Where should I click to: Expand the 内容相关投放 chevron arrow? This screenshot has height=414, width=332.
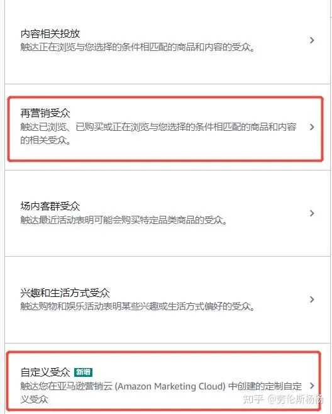point(312,40)
